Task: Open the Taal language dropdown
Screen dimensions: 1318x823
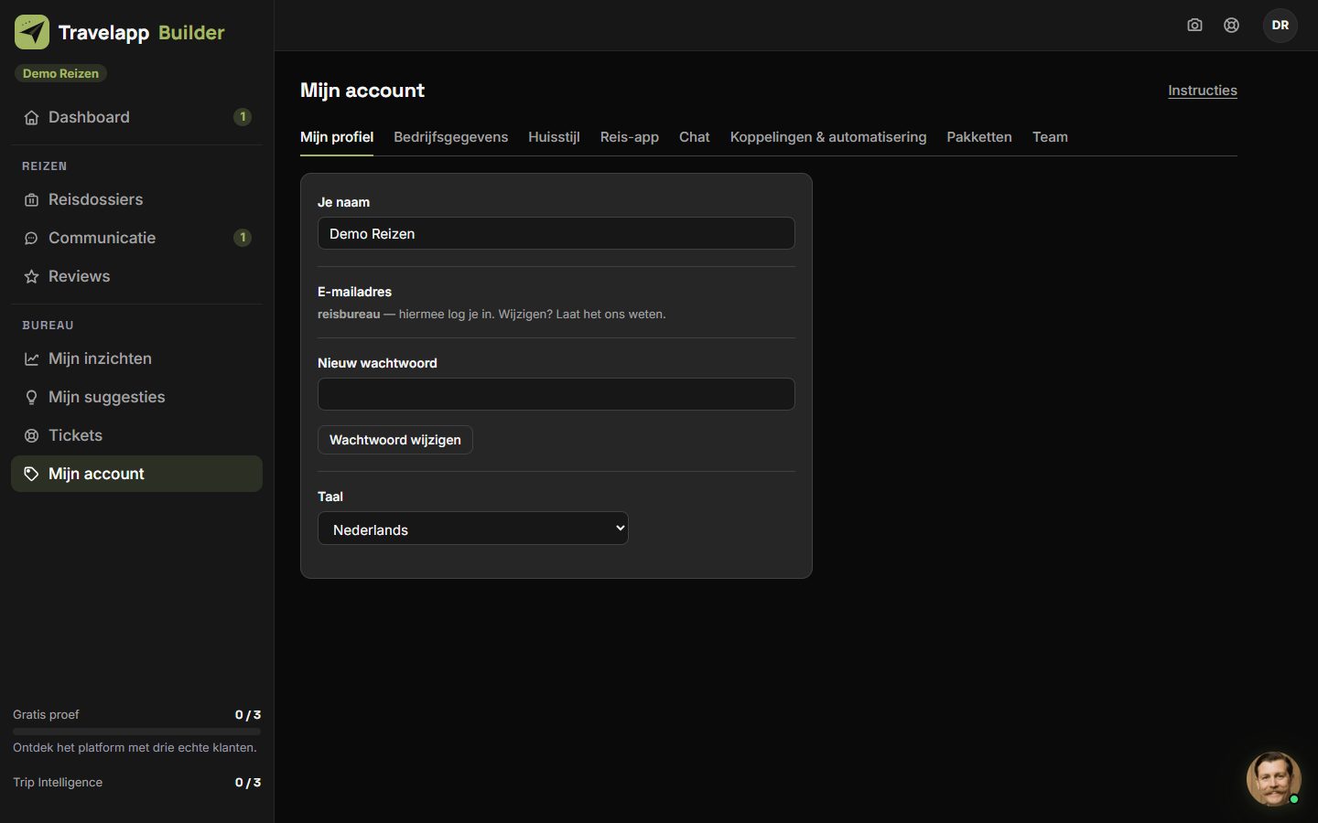Action: pyautogui.click(x=473, y=529)
